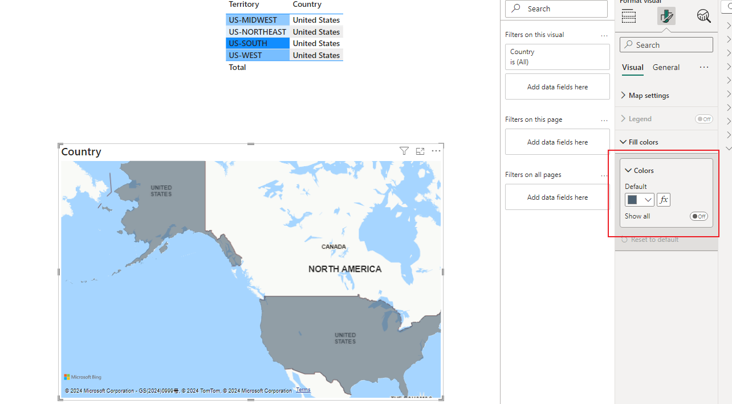
Task: Click Add data fields here under Filters on all pages
Action: click(558, 197)
